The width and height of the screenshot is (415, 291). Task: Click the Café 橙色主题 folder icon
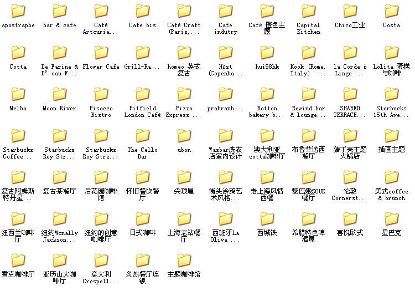[267, 11]
